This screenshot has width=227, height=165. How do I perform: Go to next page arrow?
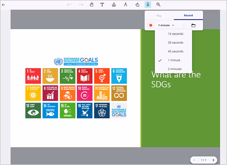213,160
